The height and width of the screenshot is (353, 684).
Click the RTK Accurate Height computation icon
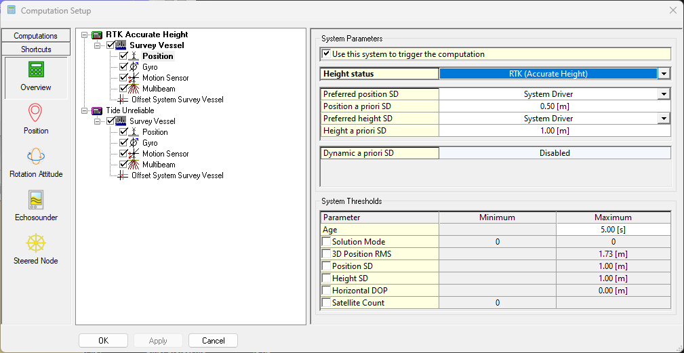(x=97, y=35)
